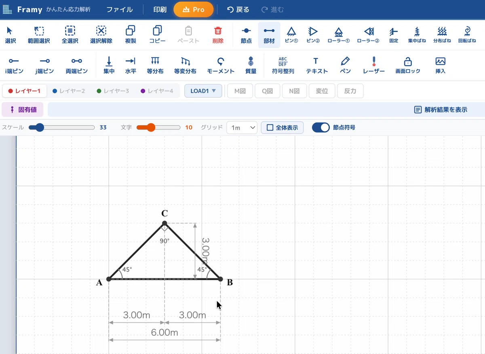The height and width of the screenshot is (354, 485).
Task: Activate the 等分布 distributed load tool
Action: [155, 65]
